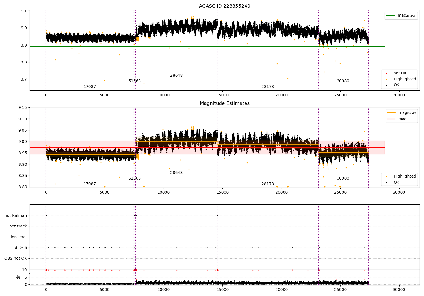This screenshot has width=424, height=296.
Task: Click the 15000 x-axis tick under the top plot
Action: (222, 95)
